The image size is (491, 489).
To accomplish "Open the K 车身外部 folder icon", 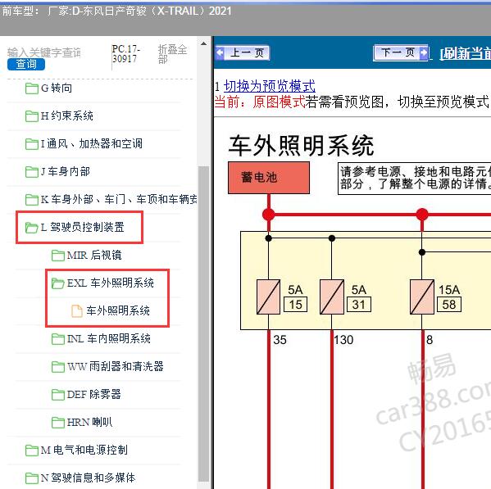I will coord(32,200).
